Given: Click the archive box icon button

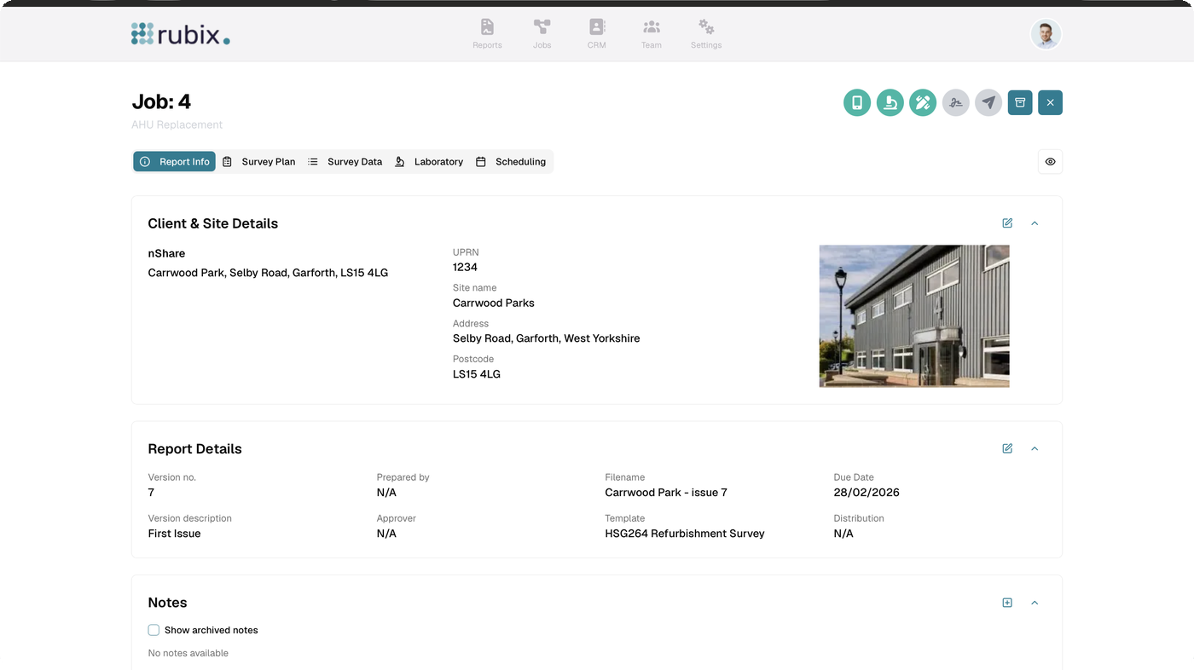Looking at the screenshot, I should click(x=1020, y=103).
